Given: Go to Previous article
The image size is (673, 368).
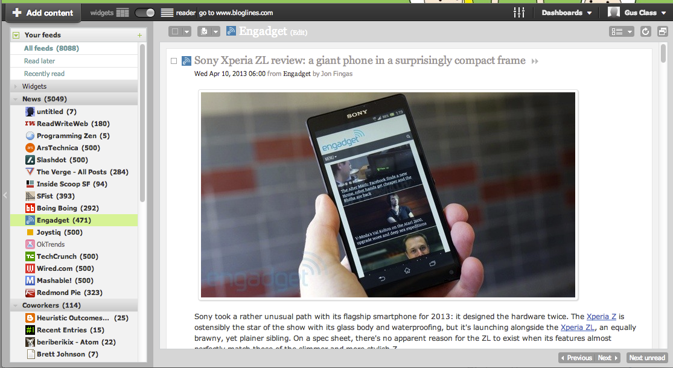Looking at the screenshot, I should (x=576, y=358).
